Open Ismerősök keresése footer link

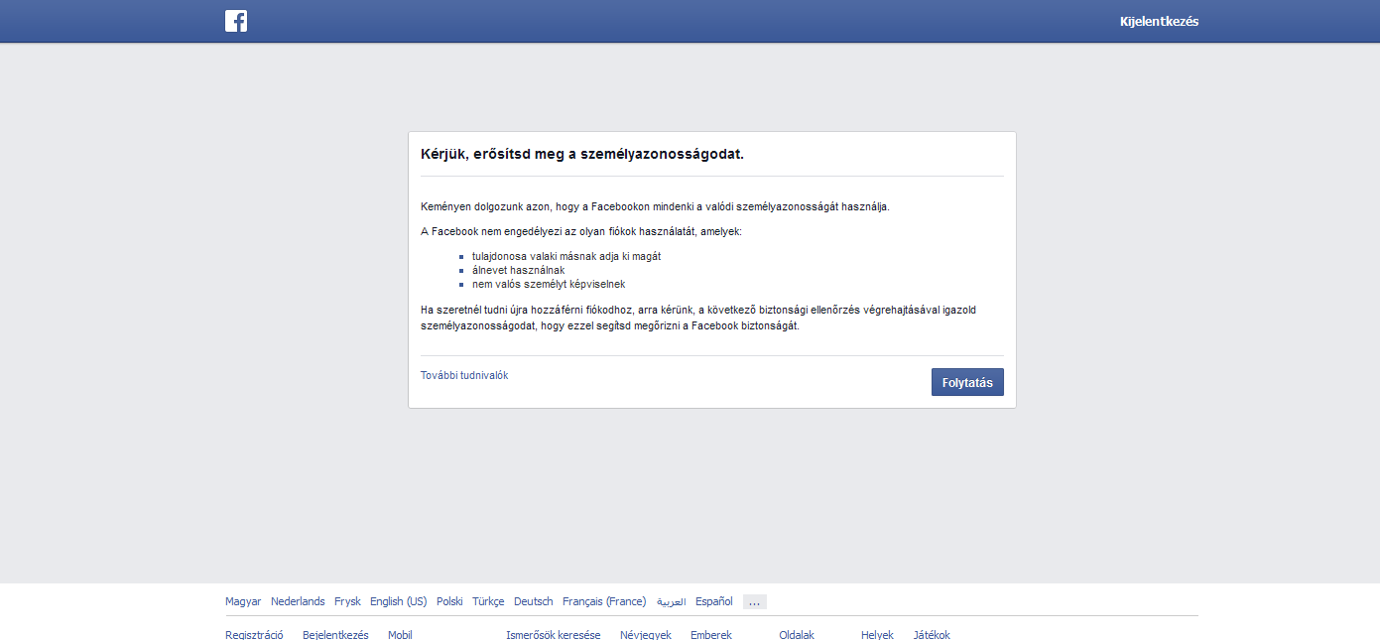click(x=553, y=634)
